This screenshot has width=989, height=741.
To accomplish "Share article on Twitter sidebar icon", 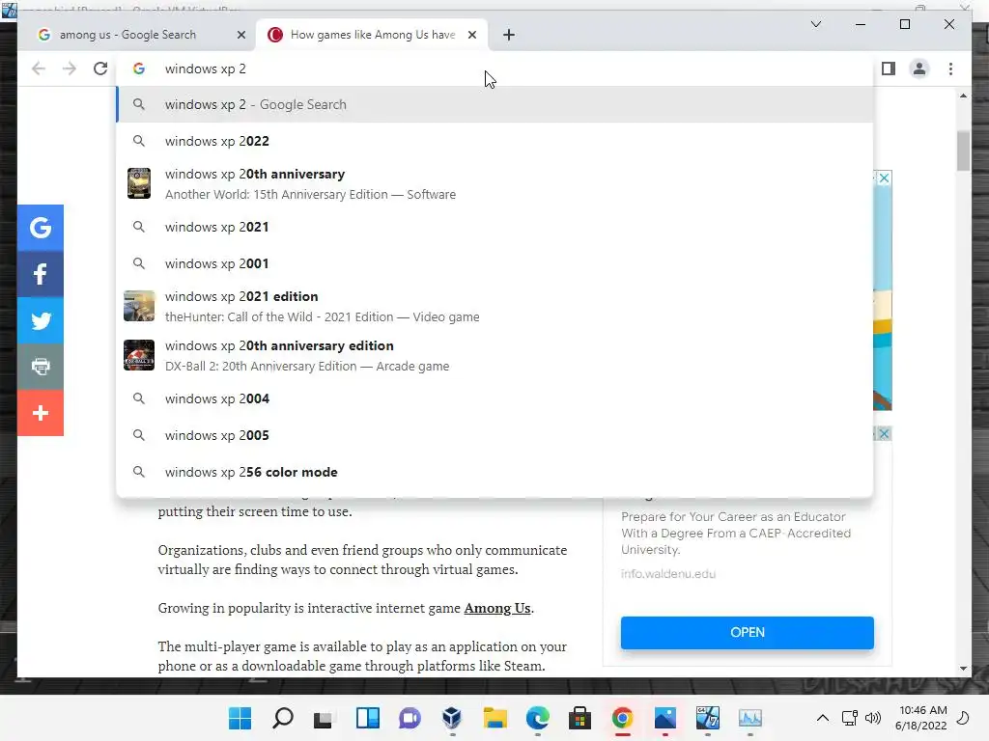I will click(41, 320).
